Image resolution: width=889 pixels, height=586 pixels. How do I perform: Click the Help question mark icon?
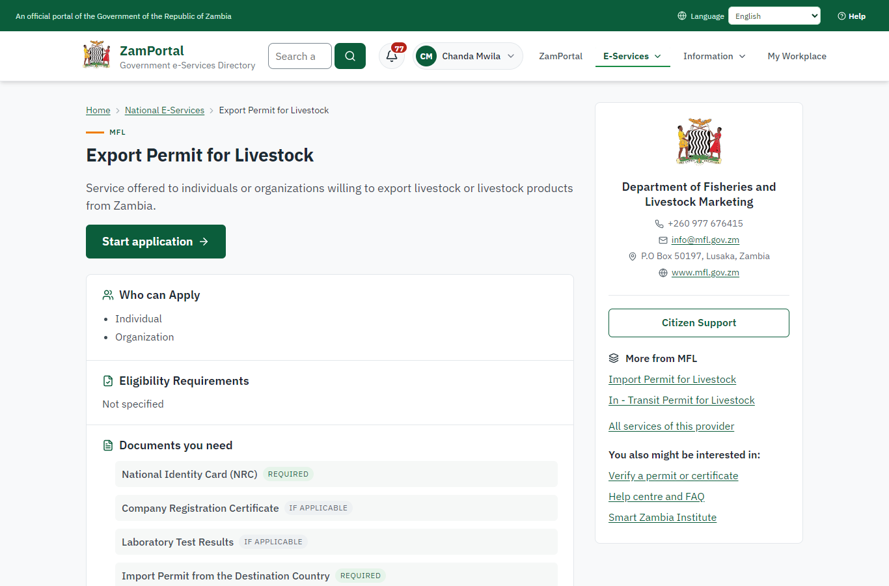841,16
